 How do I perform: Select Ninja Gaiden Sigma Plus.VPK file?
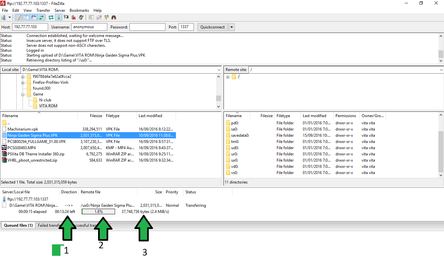pyautogui.click(x=88, y=135)
